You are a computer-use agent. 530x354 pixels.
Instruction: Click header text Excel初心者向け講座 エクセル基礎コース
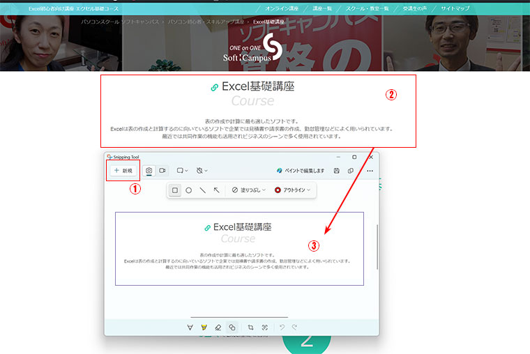coord(73,9)
